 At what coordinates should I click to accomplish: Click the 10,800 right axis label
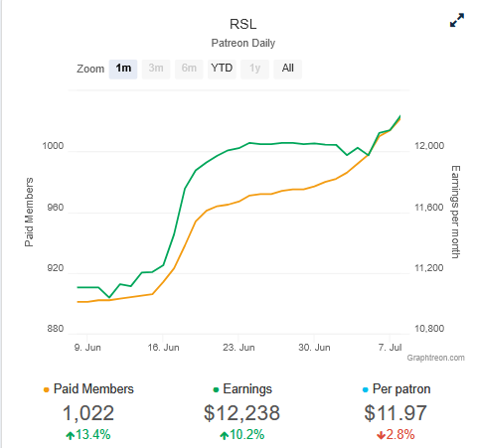(429, 329)
